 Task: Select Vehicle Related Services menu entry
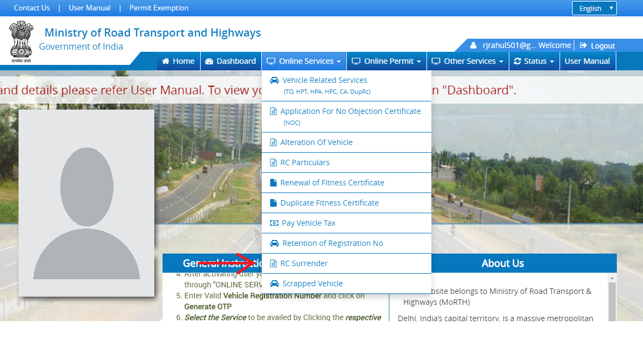coord(346,86)
